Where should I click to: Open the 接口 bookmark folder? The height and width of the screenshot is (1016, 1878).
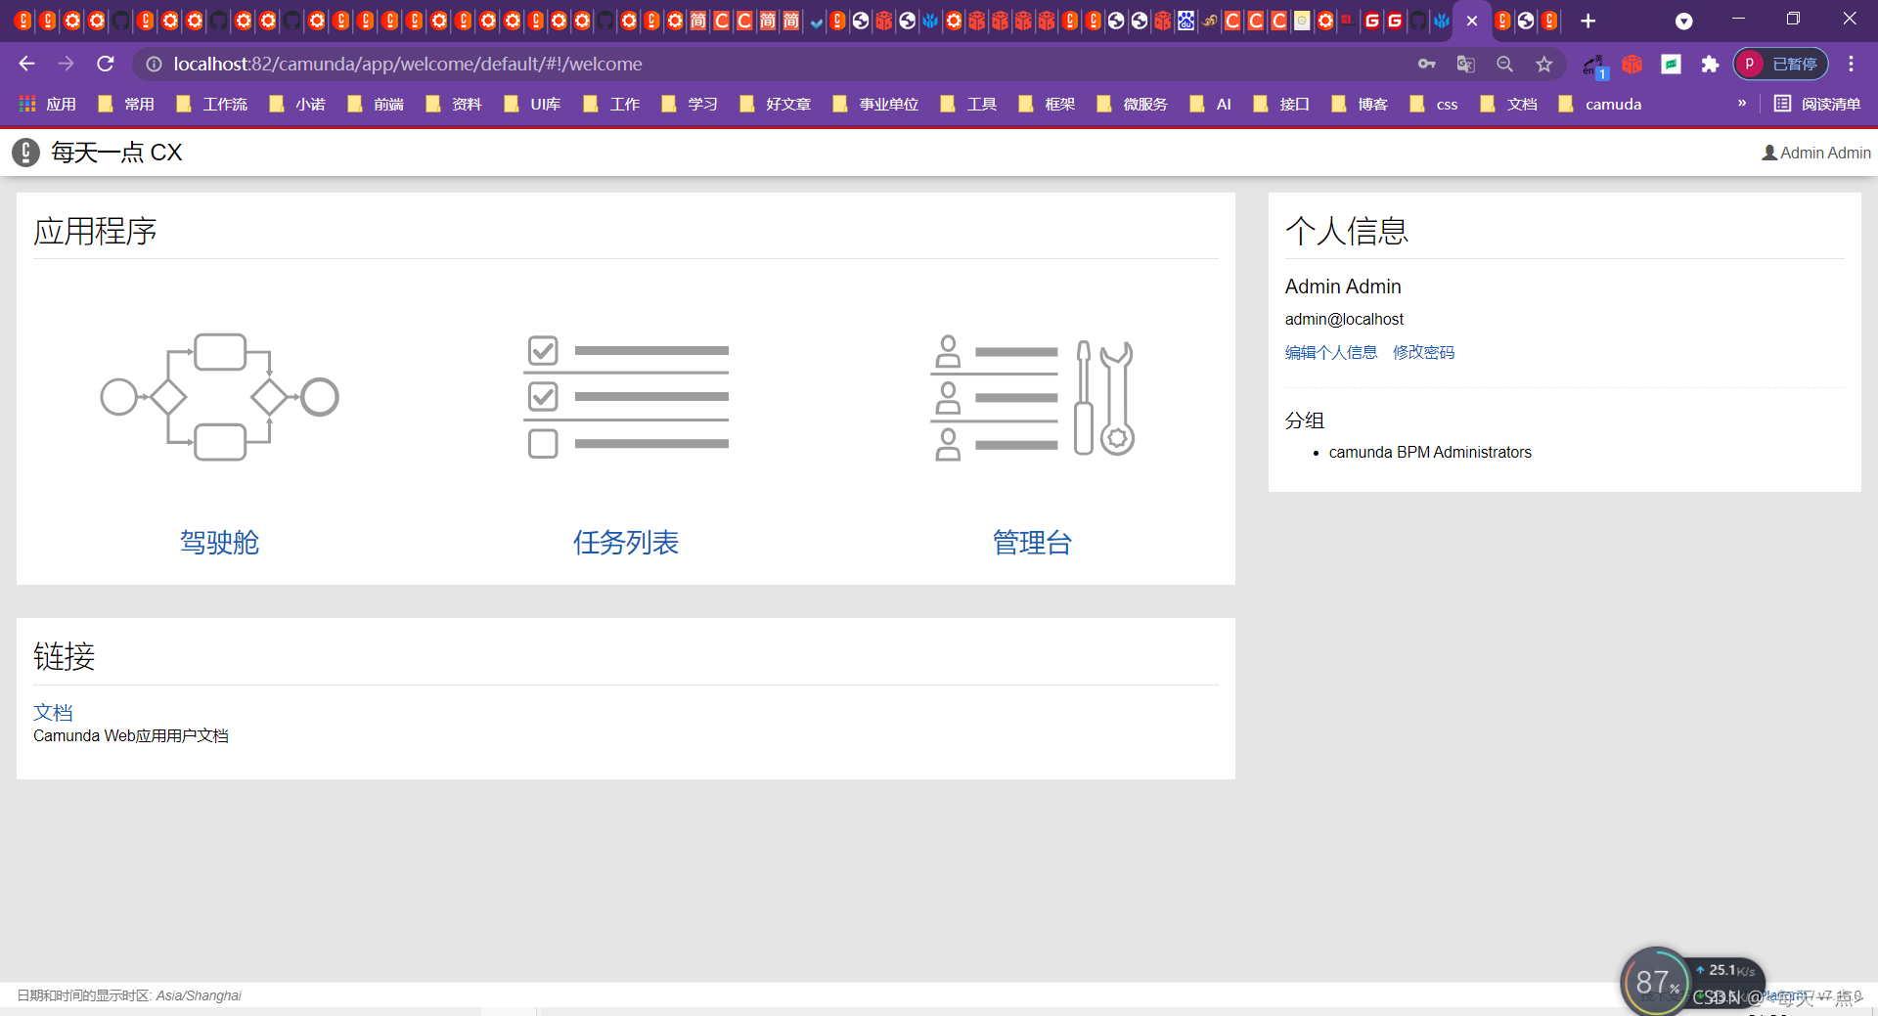pos(1281,104)
